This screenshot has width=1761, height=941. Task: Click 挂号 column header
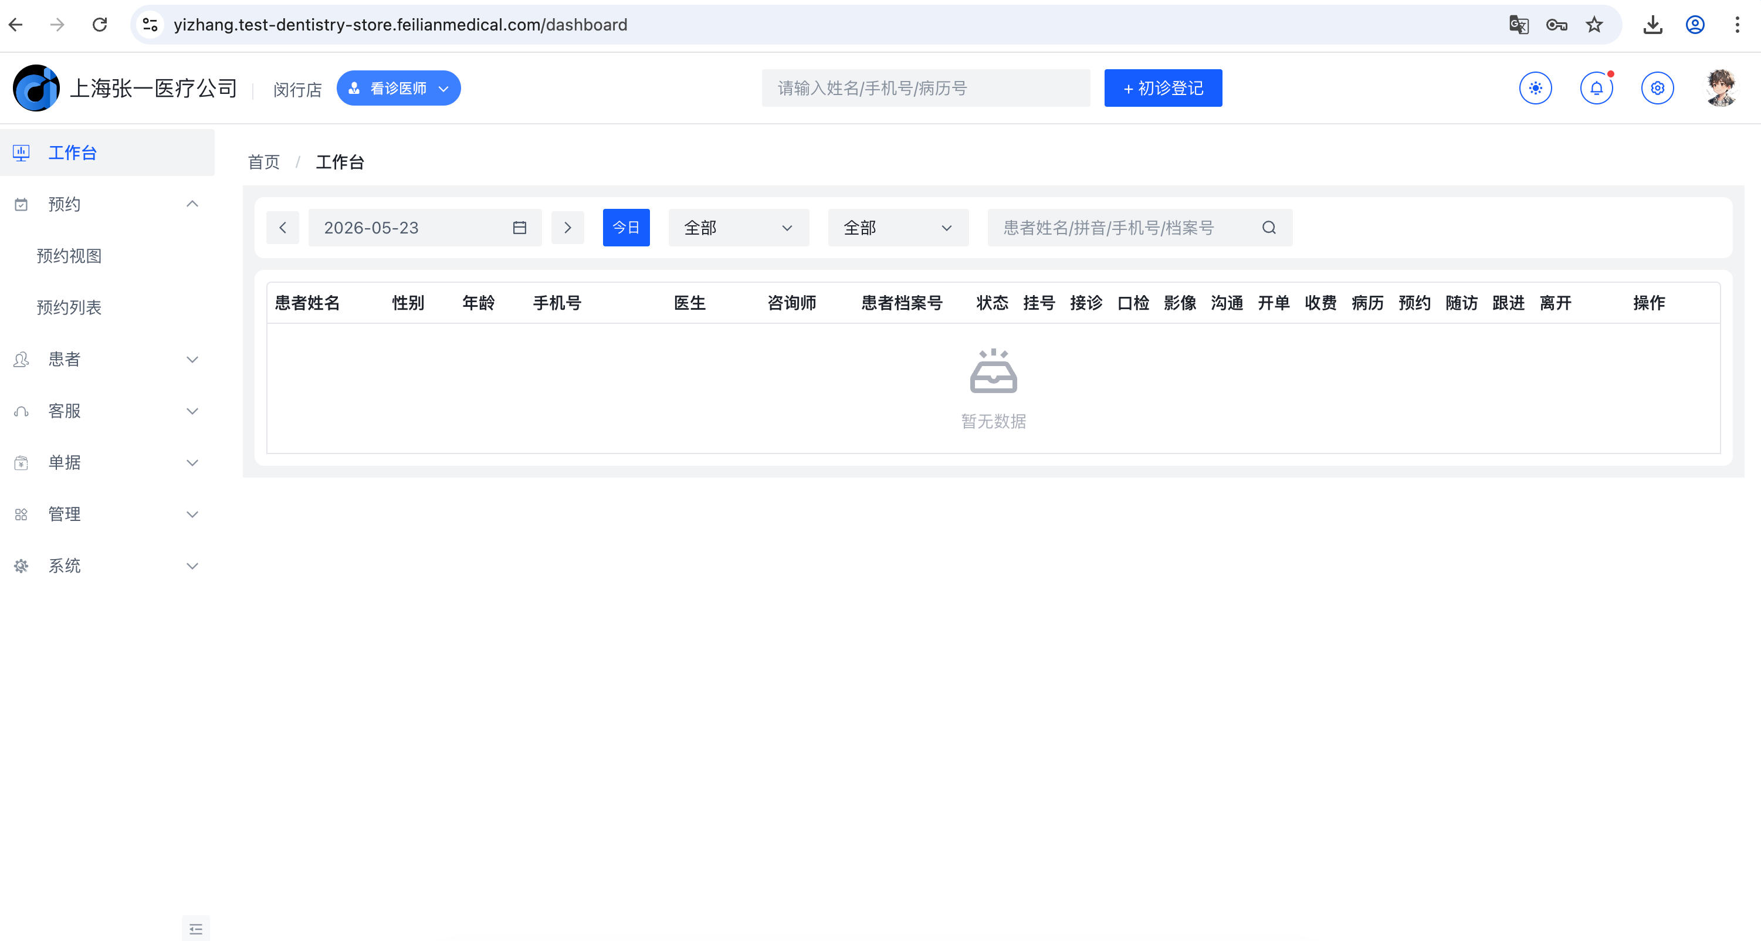1039,303
